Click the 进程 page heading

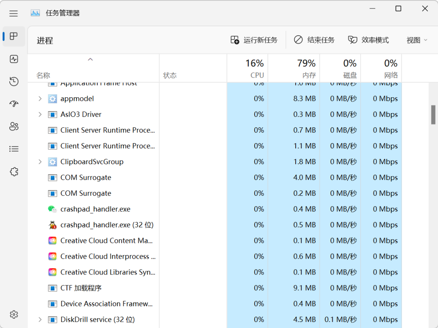(45, 41)
